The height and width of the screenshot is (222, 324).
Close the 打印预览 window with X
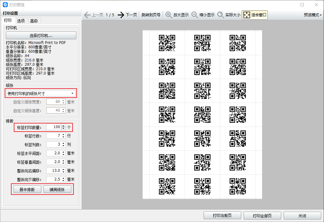316,5
